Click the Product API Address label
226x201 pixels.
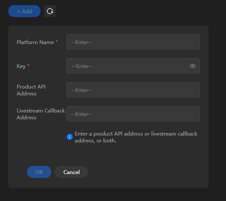tap(31, 90)
